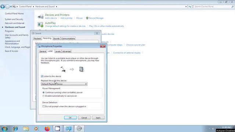Select Recording tab in Sound window
The image size is (235, 132).
click(x=47, y=38)
